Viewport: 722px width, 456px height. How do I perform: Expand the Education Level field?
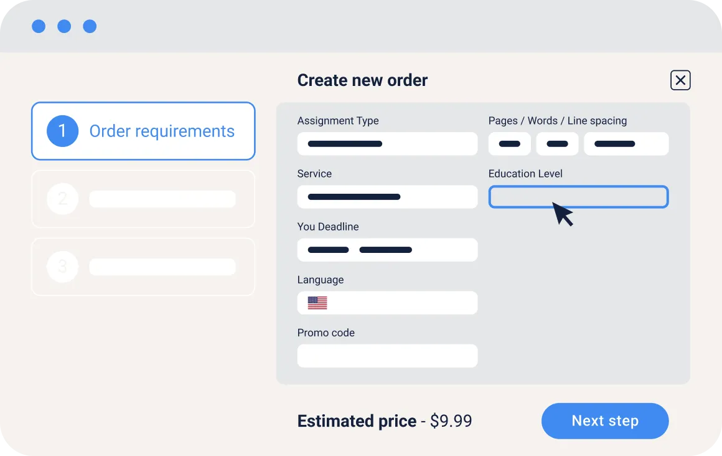pos(578,197)
